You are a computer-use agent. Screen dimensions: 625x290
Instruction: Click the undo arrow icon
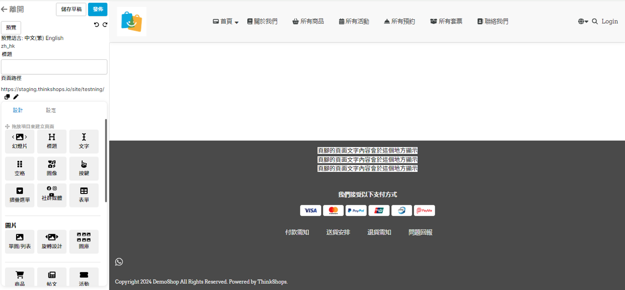click(x=97, y=24)
